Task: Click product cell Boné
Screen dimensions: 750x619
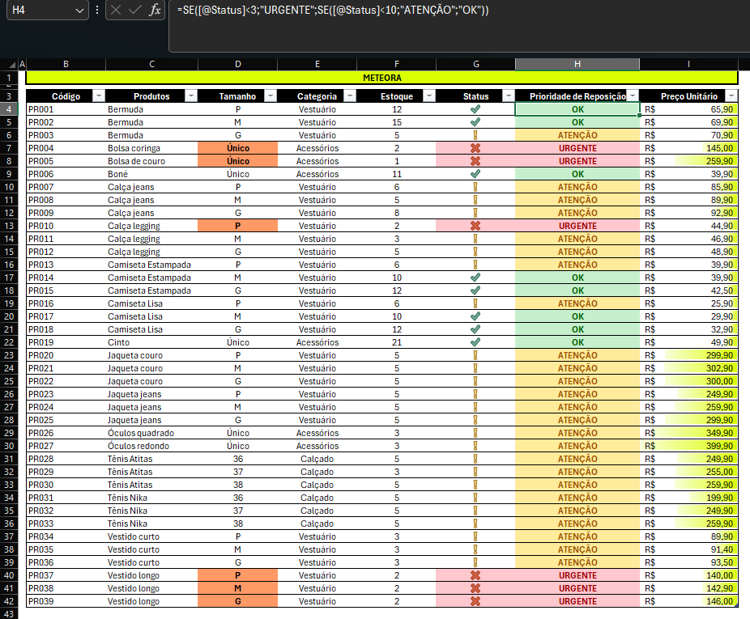Action: (151, 174)
